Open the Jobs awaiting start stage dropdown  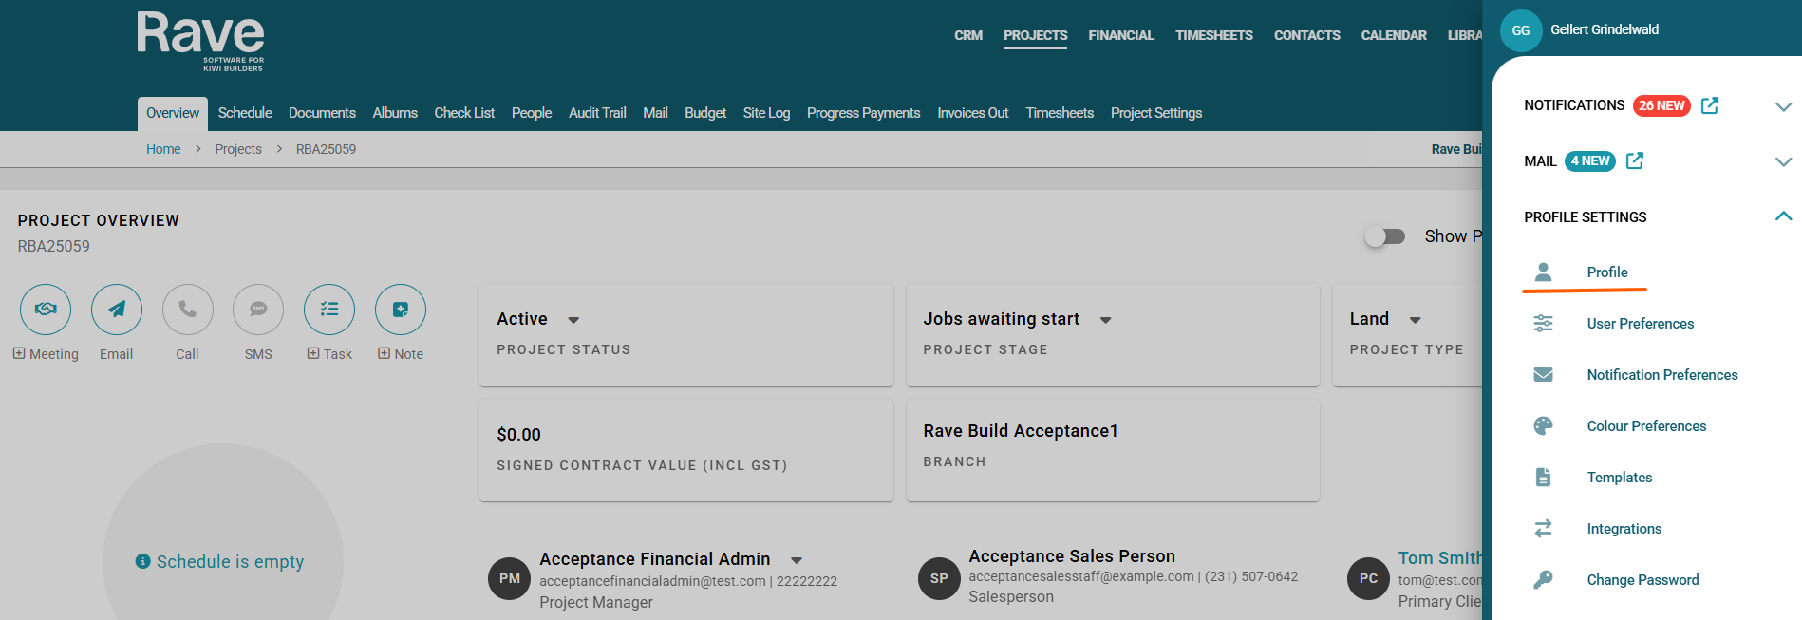(1105, 320)
